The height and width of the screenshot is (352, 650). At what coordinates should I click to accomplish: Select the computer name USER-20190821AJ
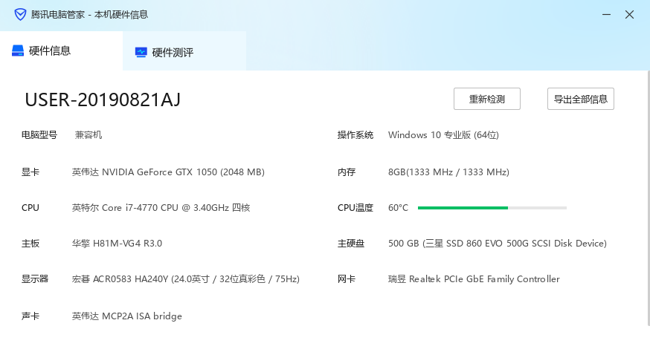[x=103, y=100]
